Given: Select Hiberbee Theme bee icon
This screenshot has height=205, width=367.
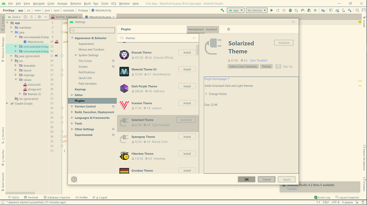Looking at the screenshot, I should 124,156.
